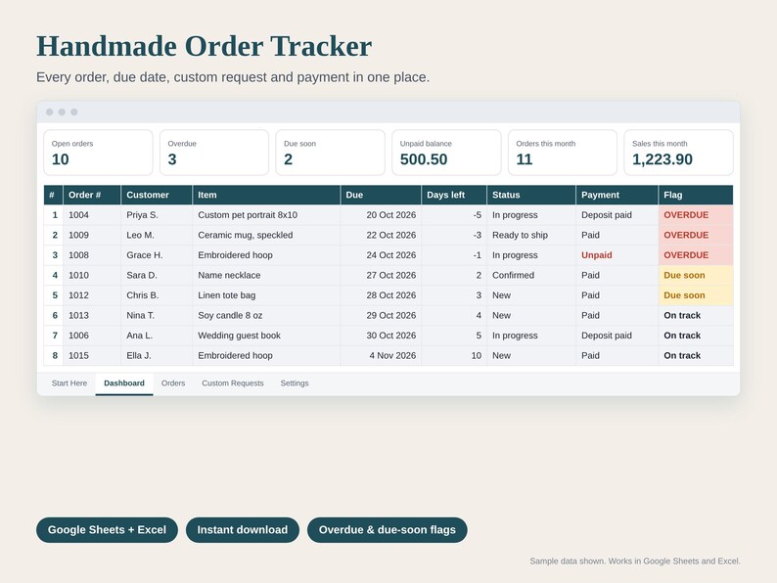Select the Overdue summary card
The width and height of the screenshot is (777, 583).
tap(214, 153)
